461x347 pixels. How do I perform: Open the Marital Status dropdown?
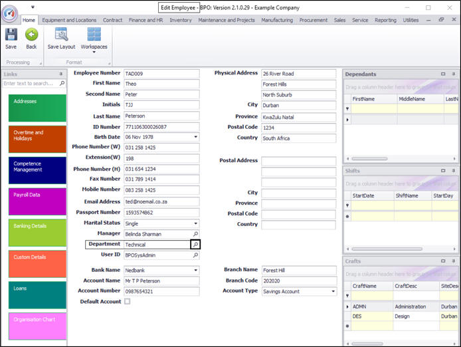(195, 223)
